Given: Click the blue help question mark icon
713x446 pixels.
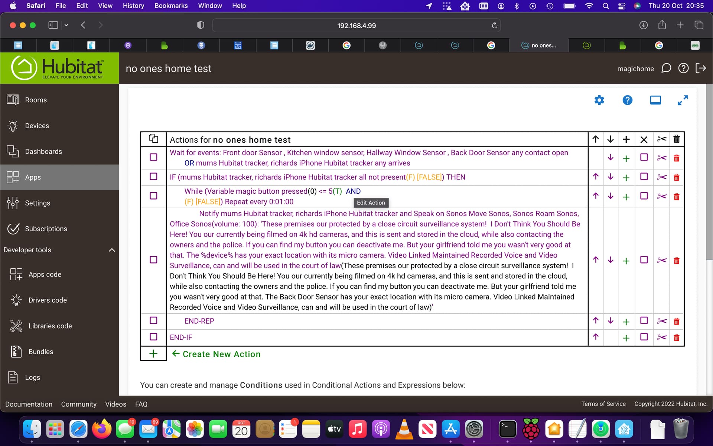Looking at the screenshot, I should tap(627, 100).
